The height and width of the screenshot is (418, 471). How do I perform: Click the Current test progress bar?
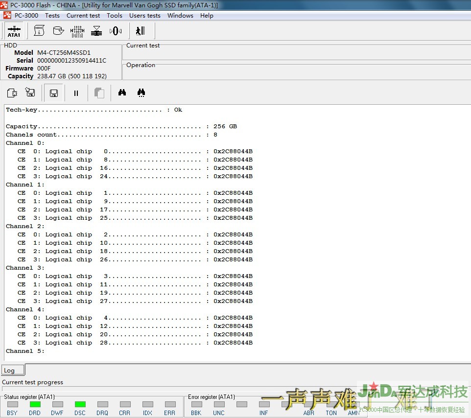(236, 388)
